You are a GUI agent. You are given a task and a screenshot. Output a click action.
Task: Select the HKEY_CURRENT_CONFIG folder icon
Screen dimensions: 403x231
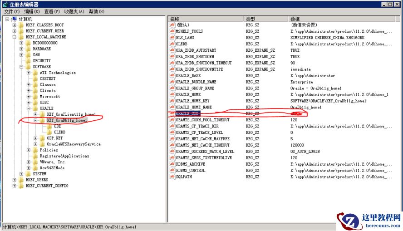(21, 186)
